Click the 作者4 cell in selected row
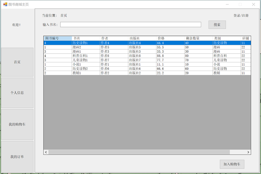Viewport: 261px width, 174px height. coord(114,43)
